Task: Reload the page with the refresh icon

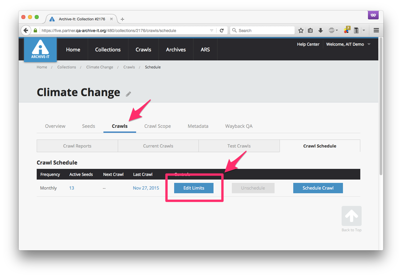Action: point(222,30)
